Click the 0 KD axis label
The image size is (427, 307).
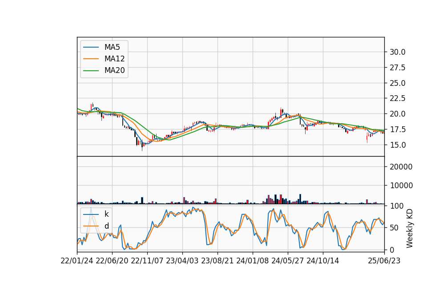coord(392,250)
